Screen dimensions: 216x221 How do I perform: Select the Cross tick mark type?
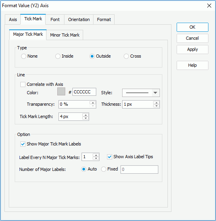click(x=126, y=56)
